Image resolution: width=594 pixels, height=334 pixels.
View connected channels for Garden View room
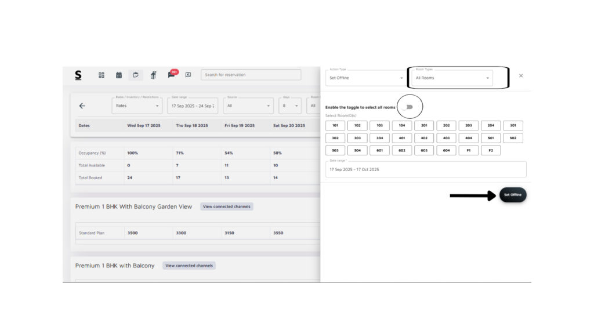pyautogui.click(x=227, y=206)
